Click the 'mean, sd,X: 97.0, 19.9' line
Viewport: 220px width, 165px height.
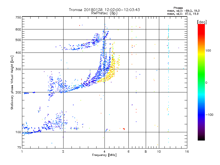(x=183, y=14)
